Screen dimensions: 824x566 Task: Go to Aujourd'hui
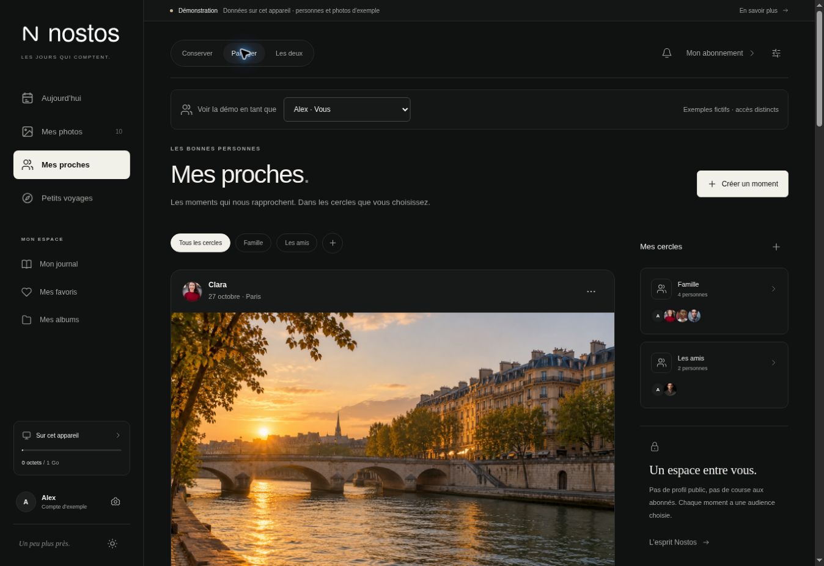coord(72,98)
